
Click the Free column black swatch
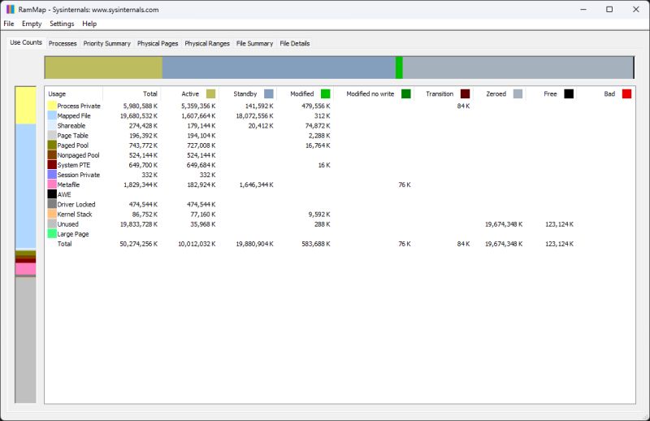pyautogui.click(x=569, y=93)
